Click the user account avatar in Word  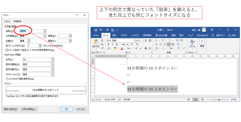[x=204, y=30]
